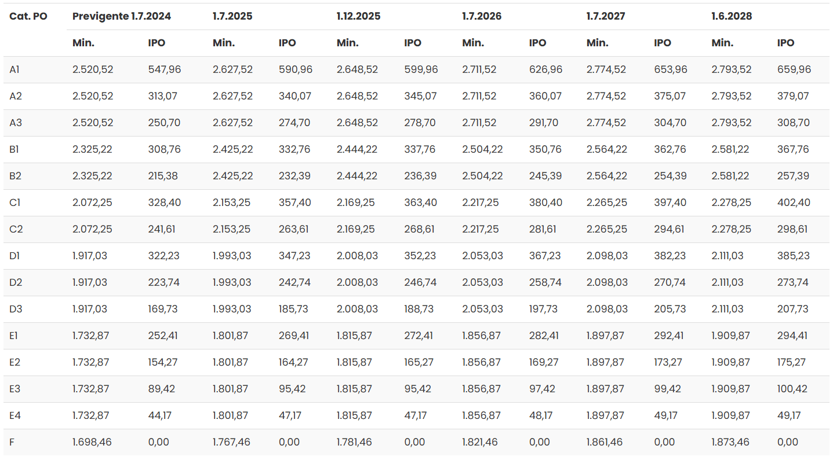Select the E3 IPO value 100,42
This screenshot has height=460, width=833.
792,389
